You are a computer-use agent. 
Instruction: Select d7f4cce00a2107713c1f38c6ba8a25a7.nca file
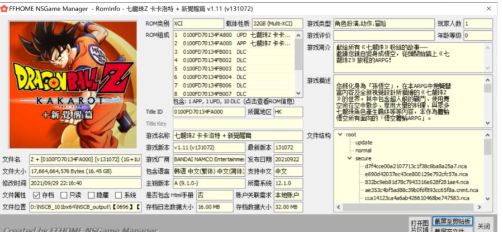click(x=416, y=167)
